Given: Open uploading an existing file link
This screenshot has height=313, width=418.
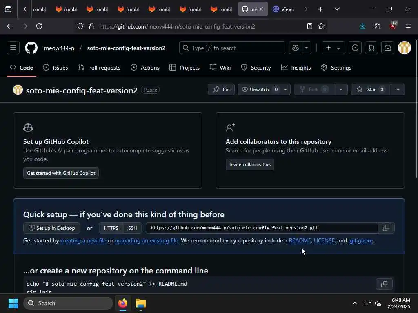Looking at the screenshot, I should pos(147,240).
